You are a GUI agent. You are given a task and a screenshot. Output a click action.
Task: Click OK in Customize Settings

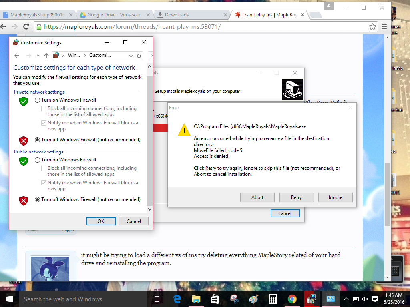click(x=101, y=221)
